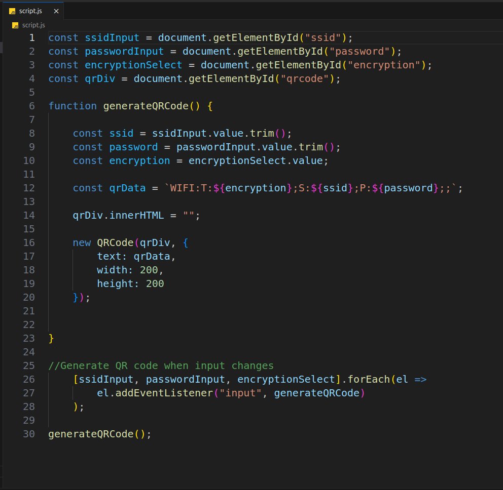Close the script.js tab
This screenshot has height=490, width=503.
point(56,11)
